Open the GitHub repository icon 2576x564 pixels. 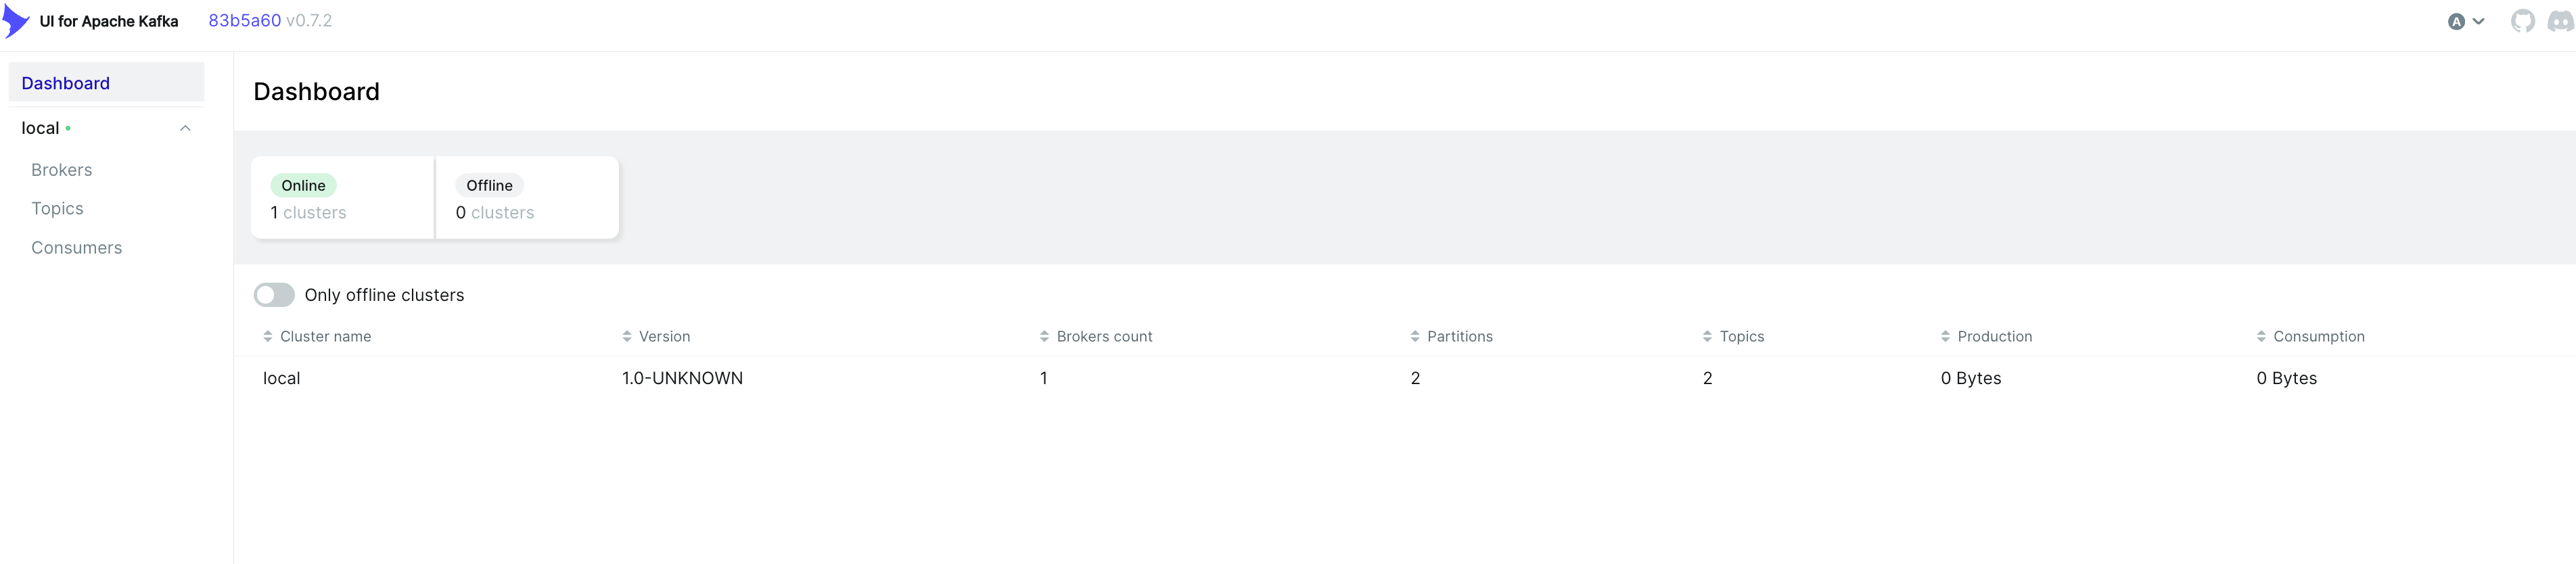click(2522, 21)
